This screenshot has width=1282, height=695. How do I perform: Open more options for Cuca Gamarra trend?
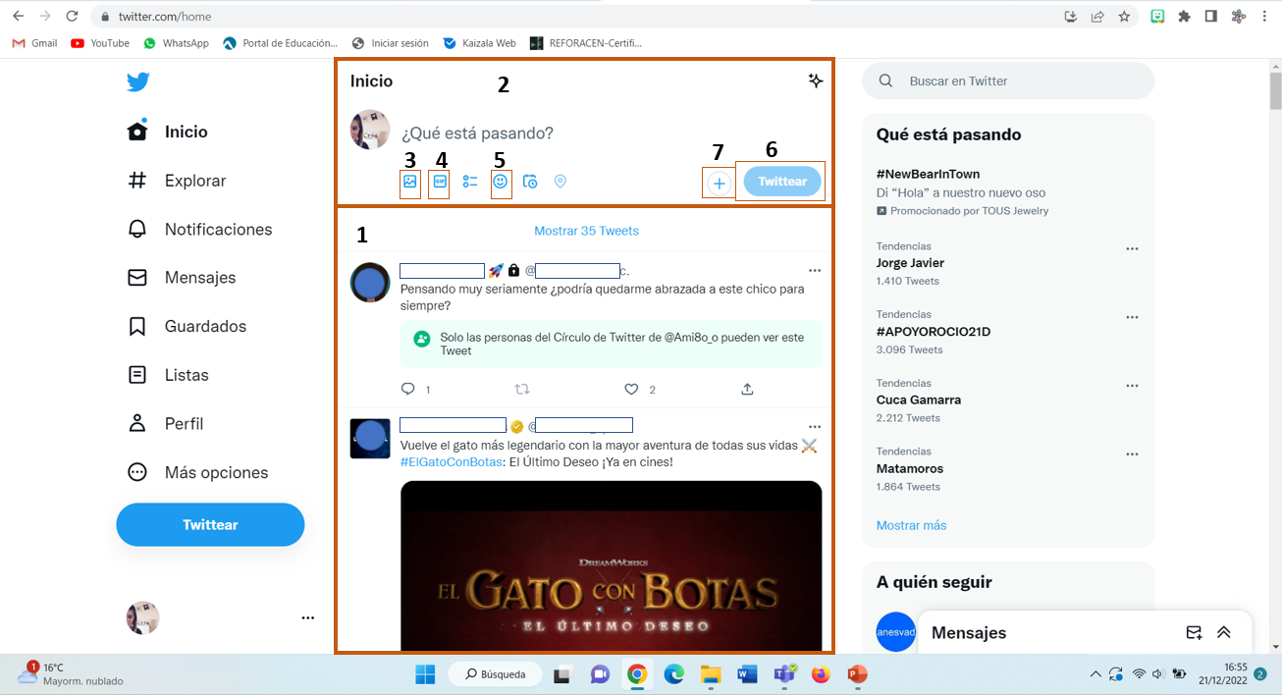(x=1132, y=386)
